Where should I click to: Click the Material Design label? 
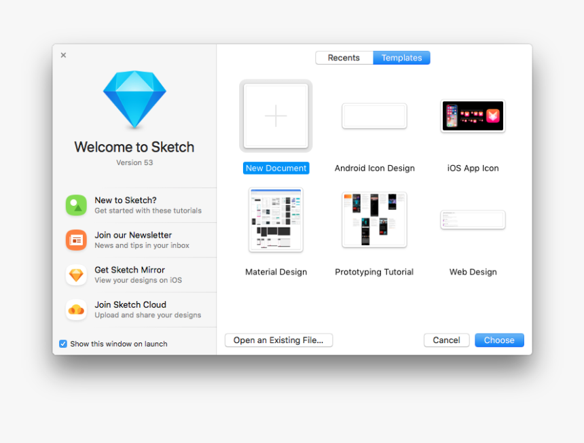[x=276, y=272]
